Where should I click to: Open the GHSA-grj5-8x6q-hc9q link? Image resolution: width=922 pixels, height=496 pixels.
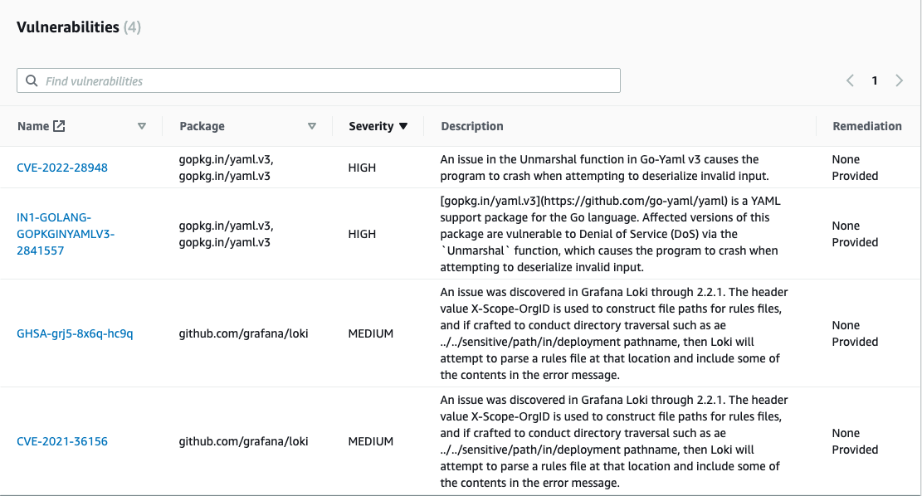pos(75,333)
